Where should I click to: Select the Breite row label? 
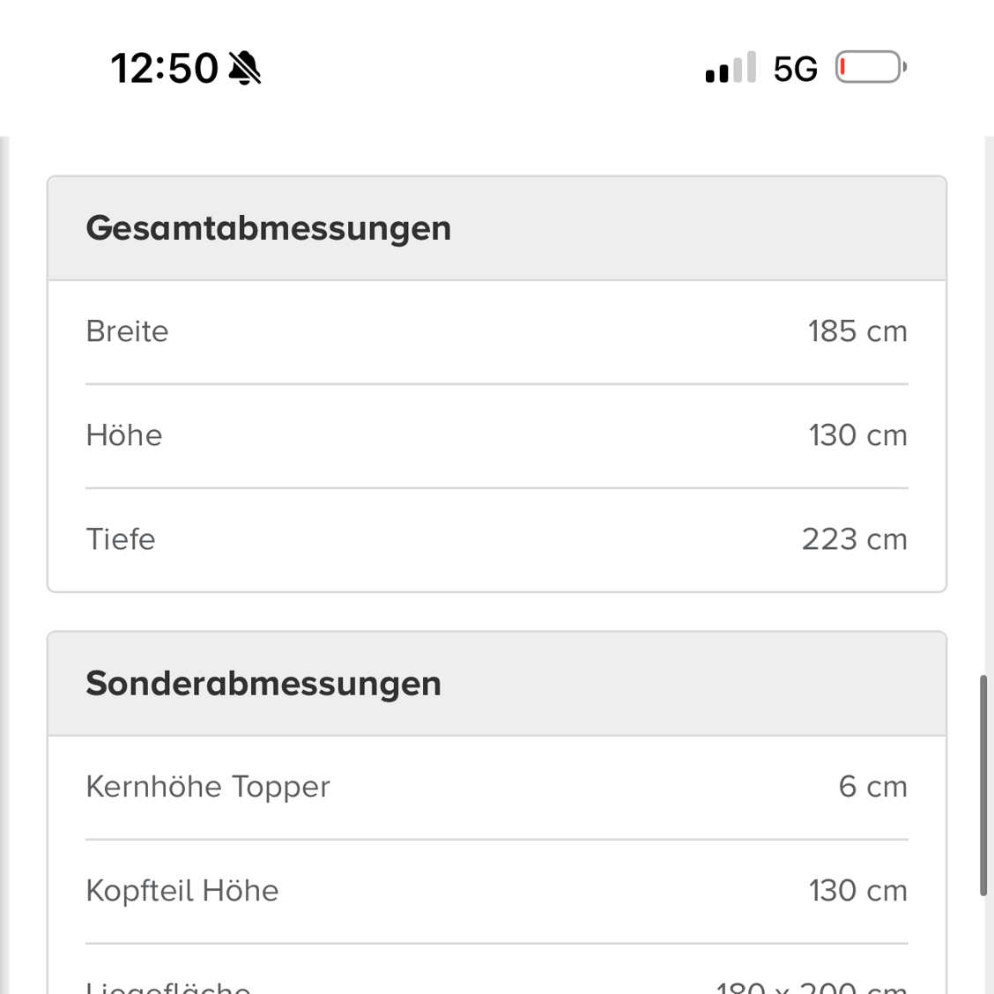pyautogui.click(x=128, y=331)
